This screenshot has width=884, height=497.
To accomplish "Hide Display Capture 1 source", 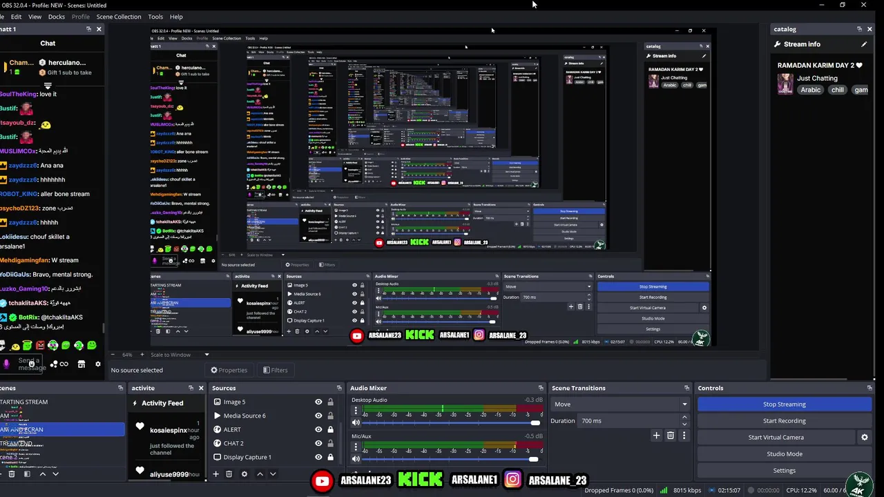I will (318, 457).
